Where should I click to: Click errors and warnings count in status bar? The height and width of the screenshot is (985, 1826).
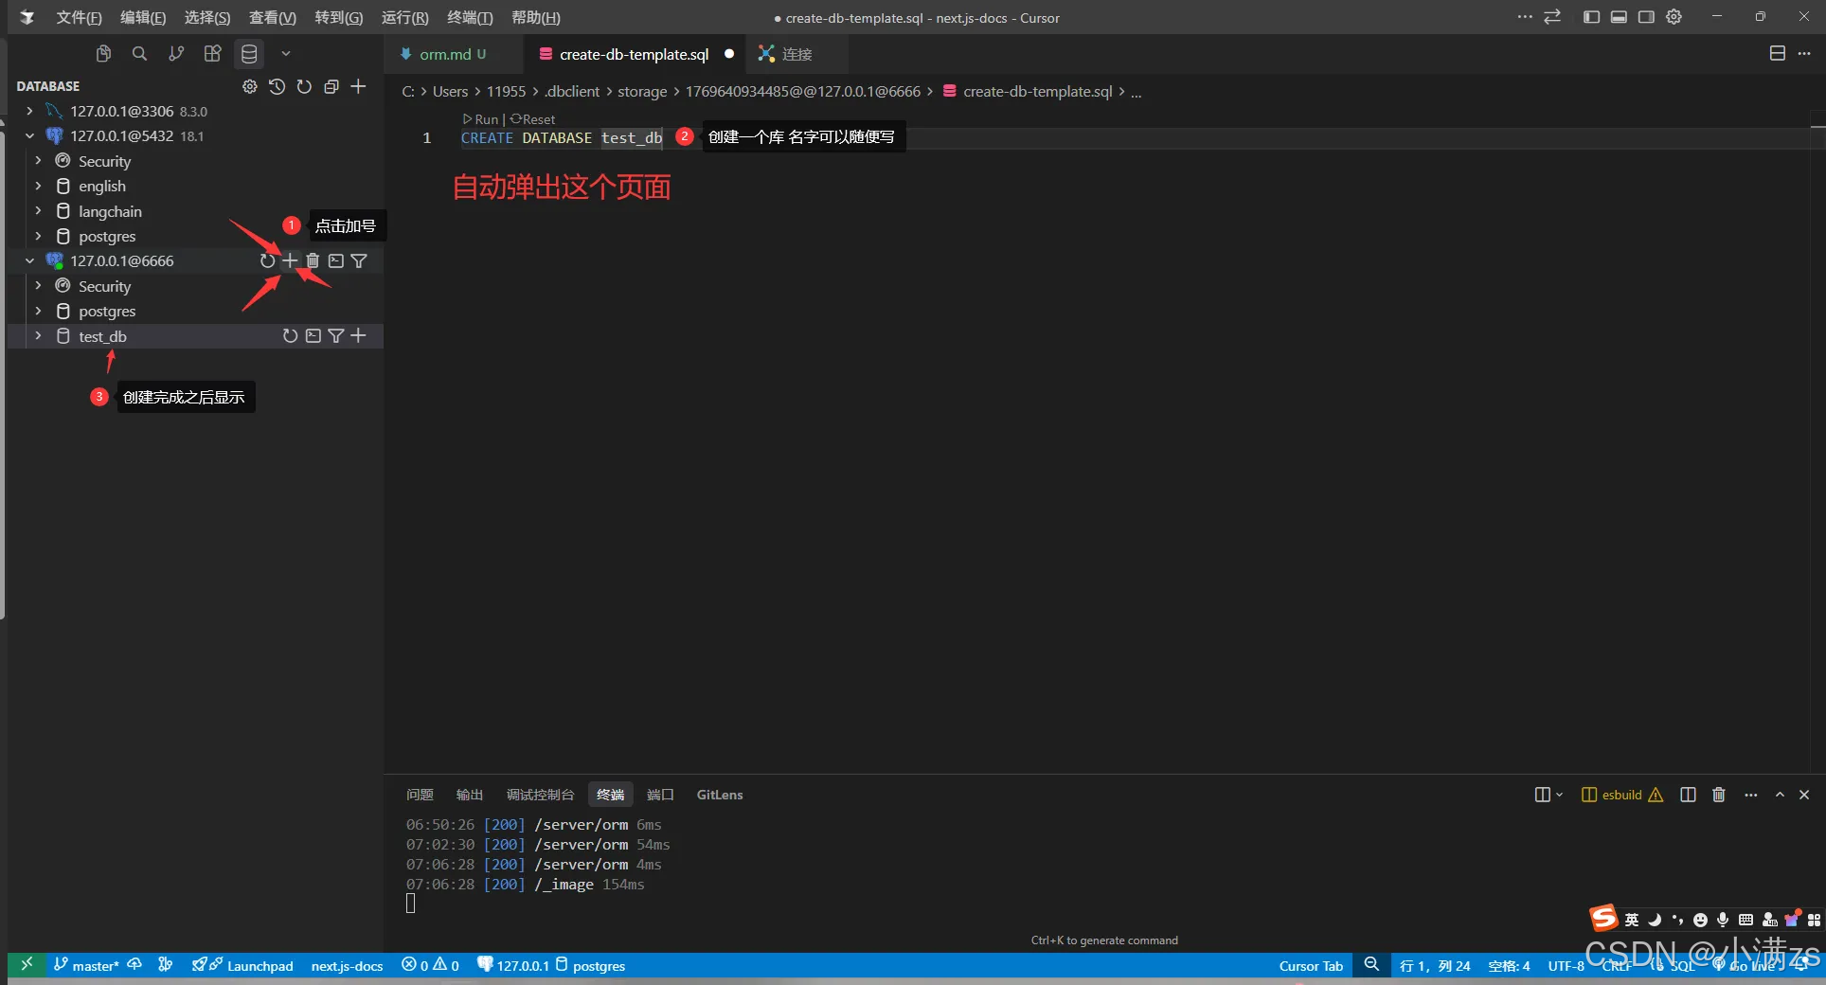[x=431, y=966]
